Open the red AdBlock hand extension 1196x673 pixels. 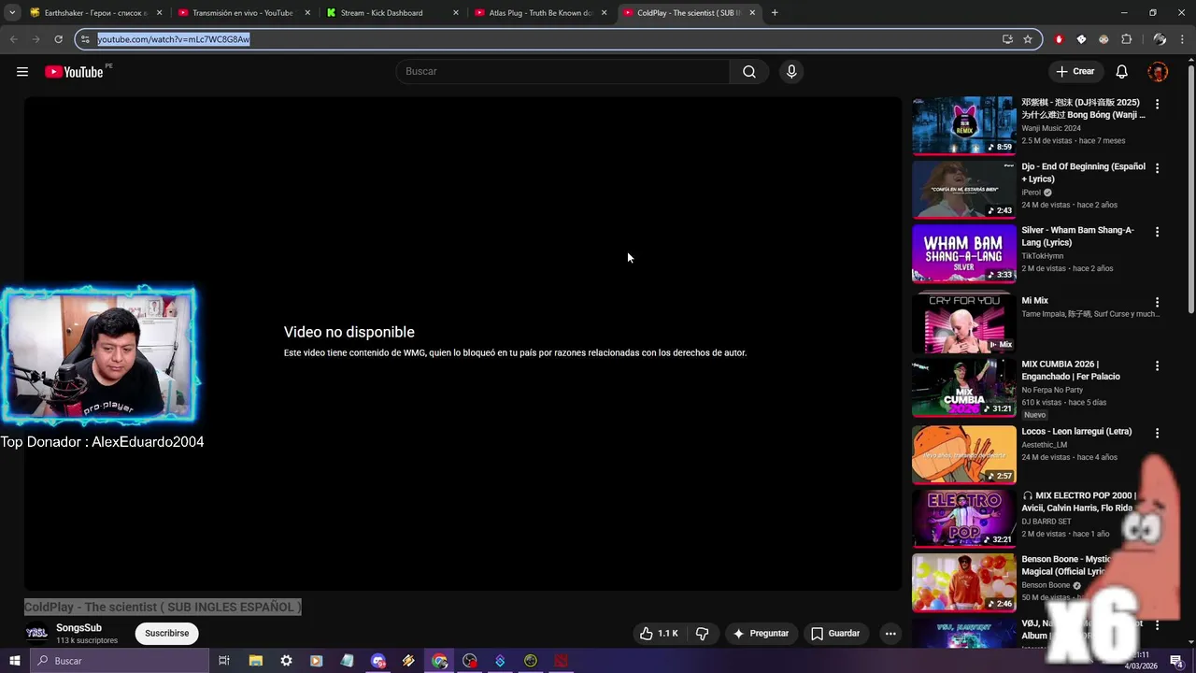pyautogui.click(x=1059, y=39)
